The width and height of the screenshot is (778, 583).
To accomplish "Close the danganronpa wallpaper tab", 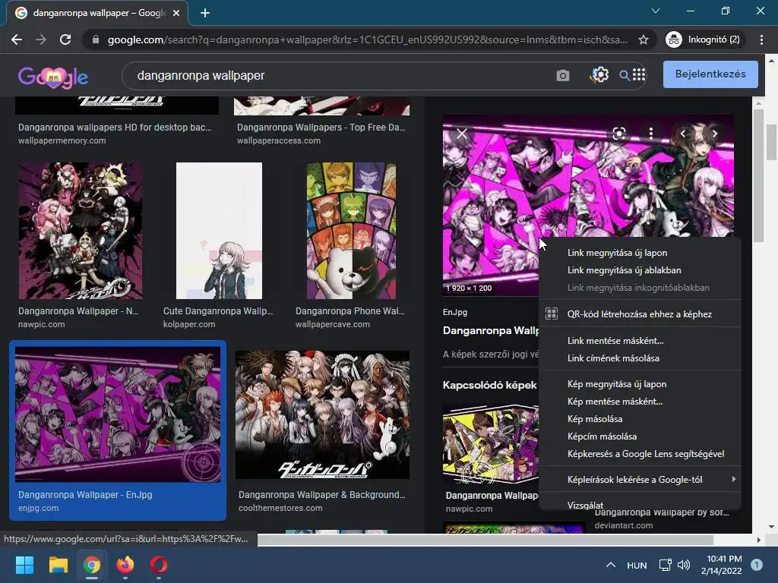I will click(176, 13).
